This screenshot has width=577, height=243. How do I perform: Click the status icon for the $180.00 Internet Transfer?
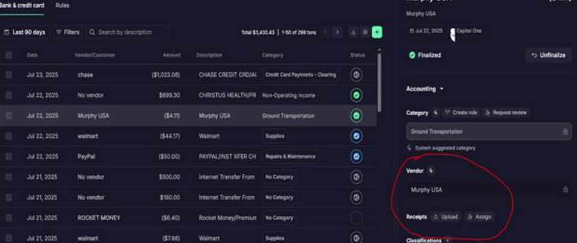[356, 197]
